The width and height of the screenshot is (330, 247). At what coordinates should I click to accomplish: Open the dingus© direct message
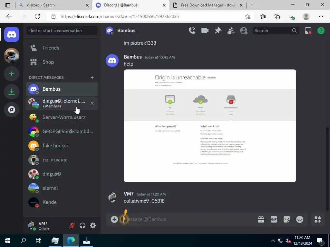pos(62,174)
